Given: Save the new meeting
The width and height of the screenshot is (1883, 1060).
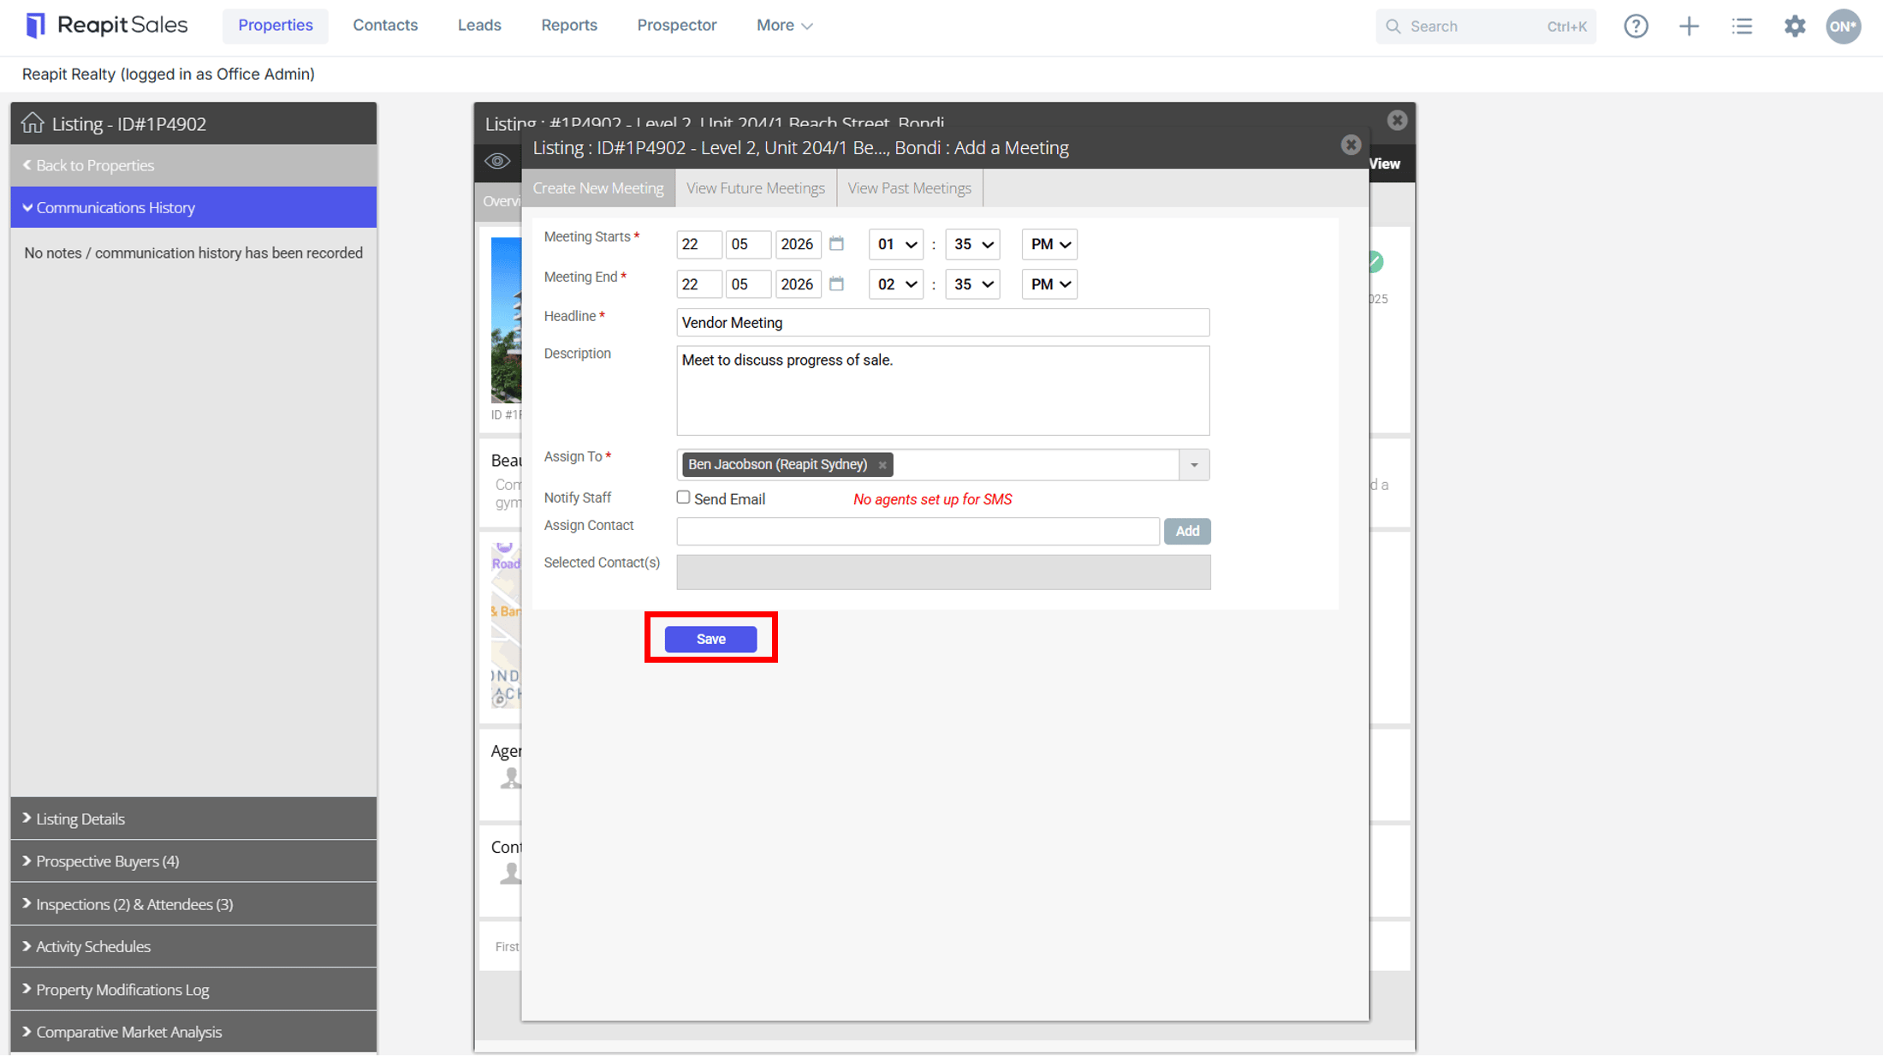Looking at the screenshot, I should tap(710, 639).
